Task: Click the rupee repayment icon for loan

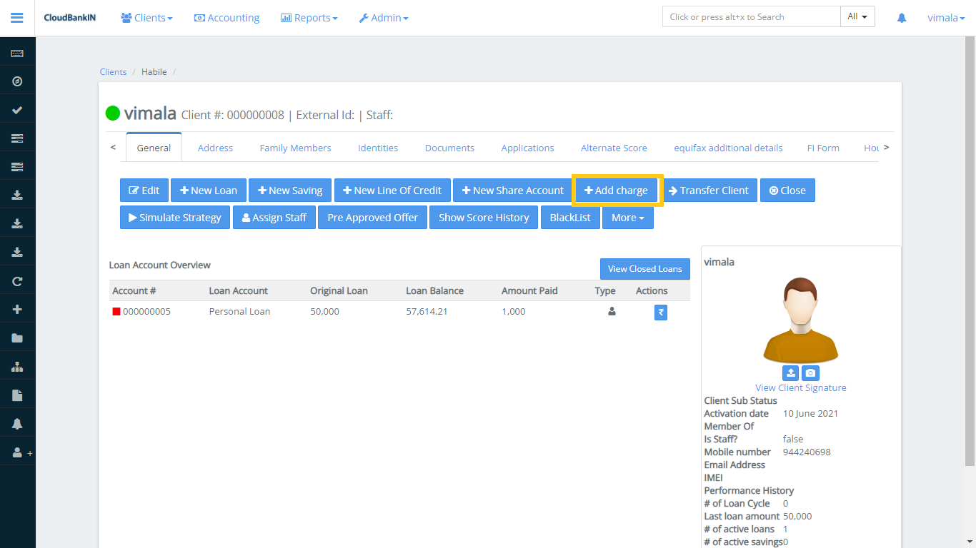Action: pos(661,313)
